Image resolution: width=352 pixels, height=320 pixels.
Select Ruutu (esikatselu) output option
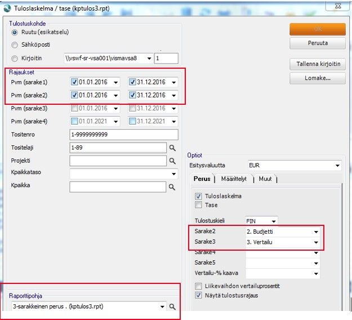15,32
